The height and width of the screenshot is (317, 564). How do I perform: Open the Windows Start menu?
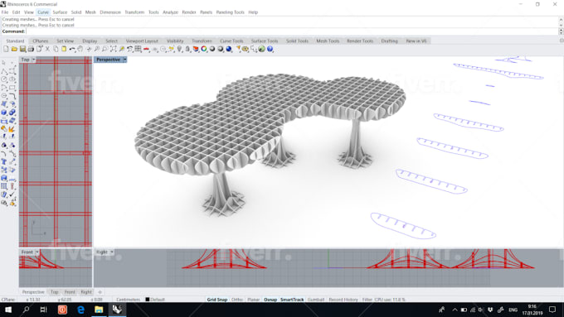[8, 310]
